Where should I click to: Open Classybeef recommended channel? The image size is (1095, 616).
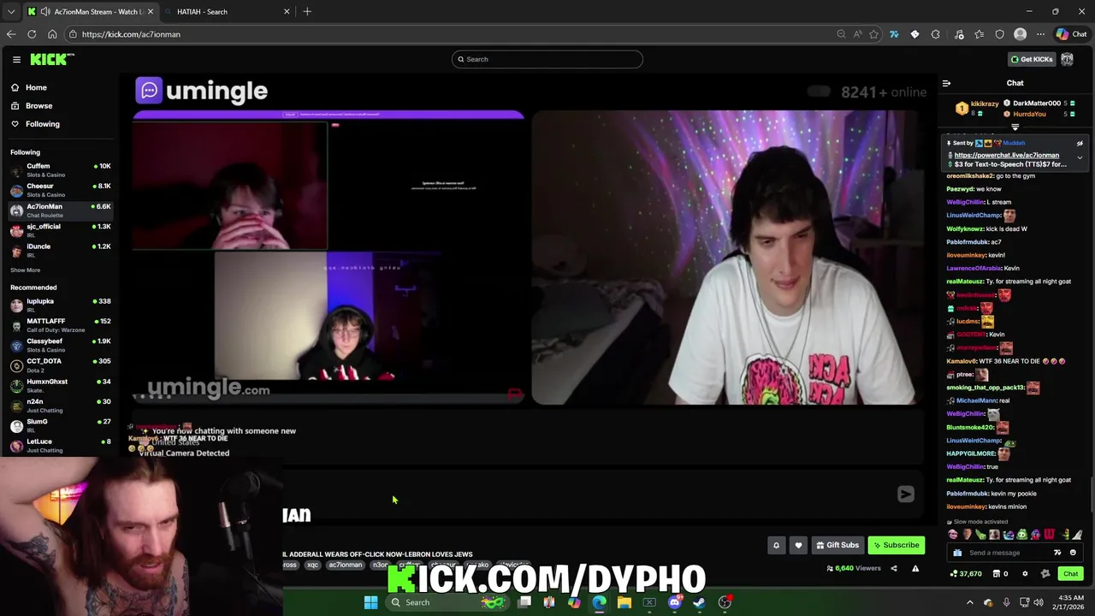click(60, 345)
